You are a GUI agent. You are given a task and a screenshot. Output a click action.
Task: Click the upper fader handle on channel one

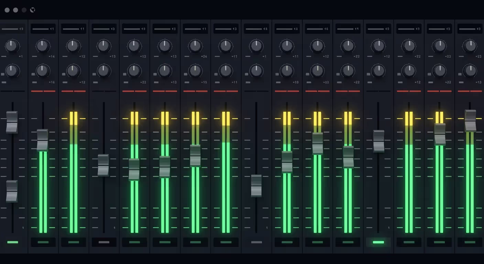(x=12, y=122)
